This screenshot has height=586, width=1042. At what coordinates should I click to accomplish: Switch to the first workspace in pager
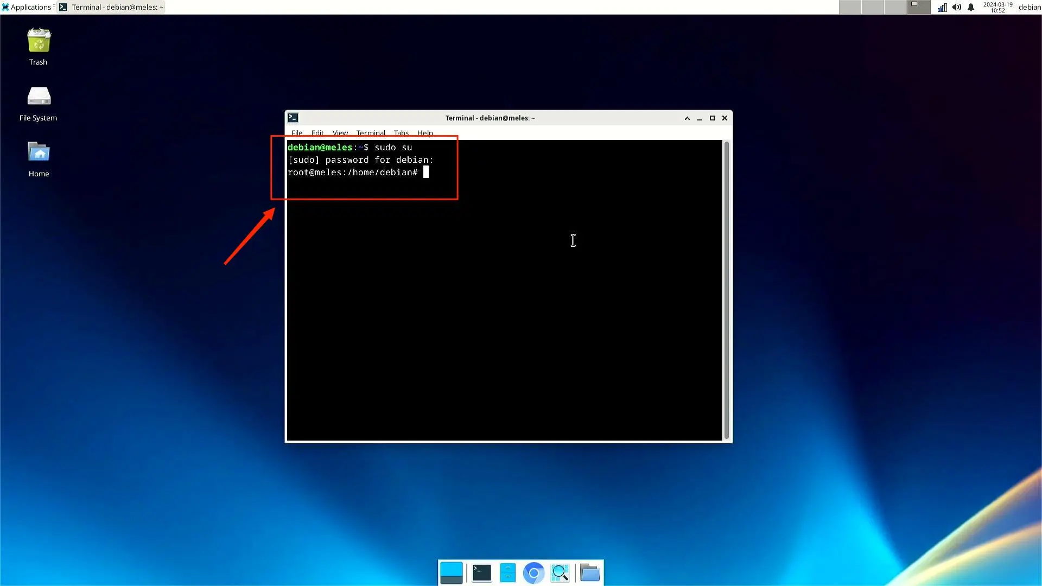pos(850,7)
